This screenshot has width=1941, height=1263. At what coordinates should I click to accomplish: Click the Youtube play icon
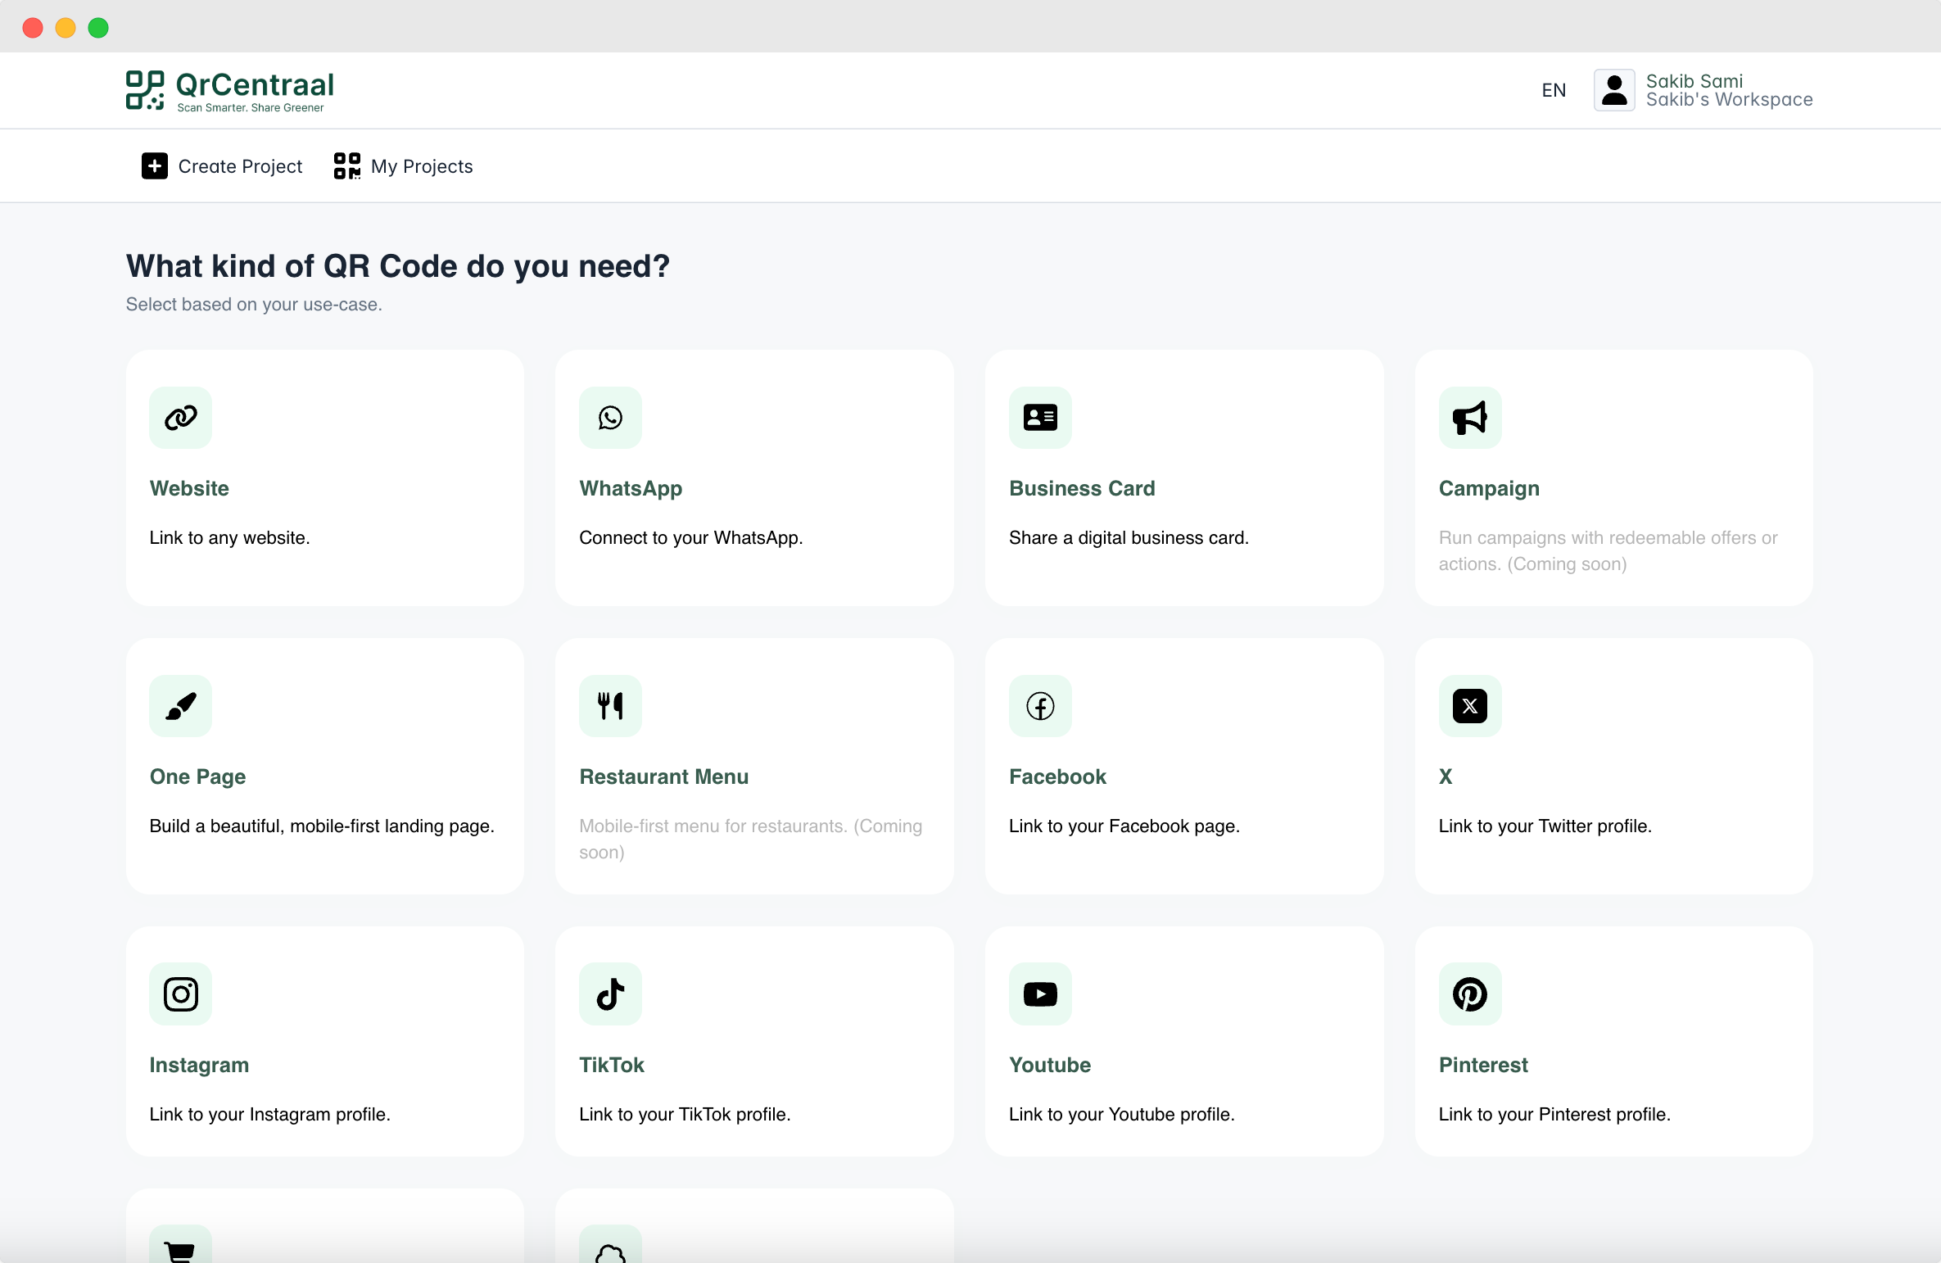click(1040, 994)
